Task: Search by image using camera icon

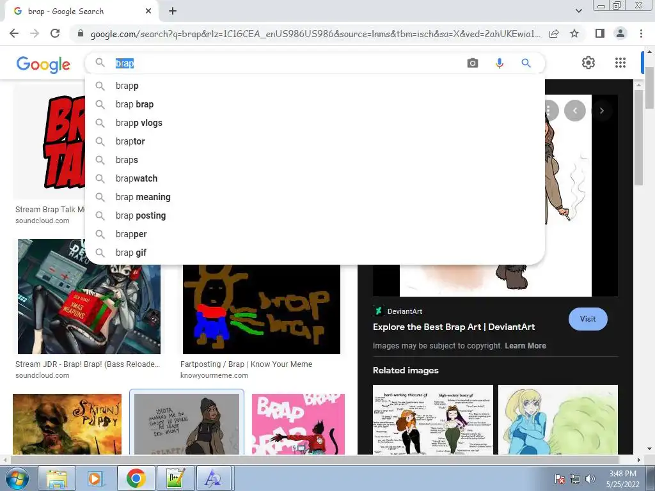Action: [473, 63]
